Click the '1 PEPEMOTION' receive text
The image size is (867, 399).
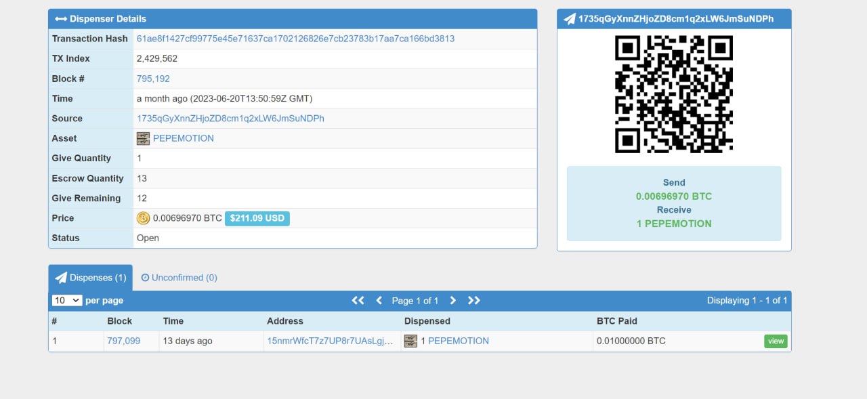[674, 224]
